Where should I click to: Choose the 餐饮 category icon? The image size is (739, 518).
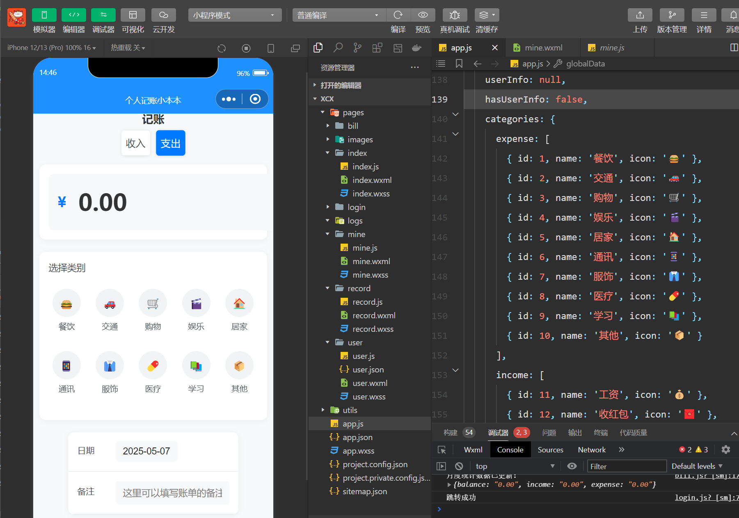(x=66, y=304)
